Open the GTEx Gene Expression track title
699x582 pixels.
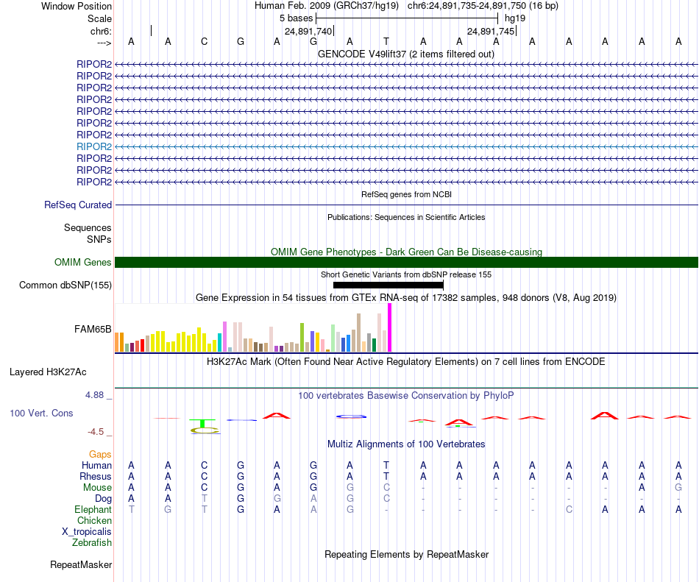pos(406,298)
